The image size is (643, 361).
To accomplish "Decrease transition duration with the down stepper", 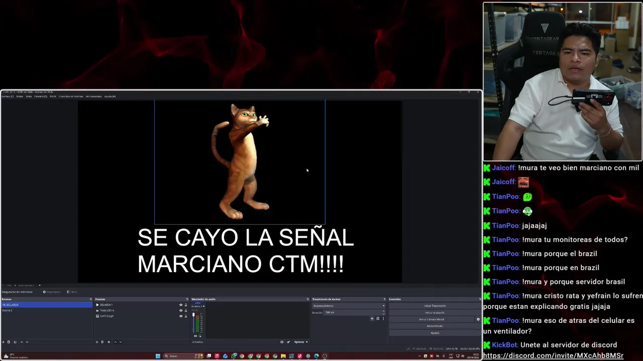I will [x=383, y=314].
